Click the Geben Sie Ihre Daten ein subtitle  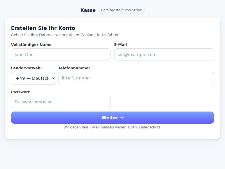click(x=66, y=35)
